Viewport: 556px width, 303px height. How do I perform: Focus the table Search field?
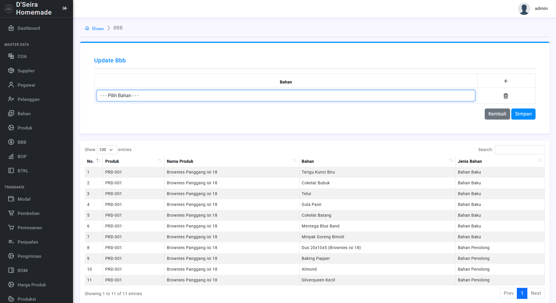tap(520, 150)
